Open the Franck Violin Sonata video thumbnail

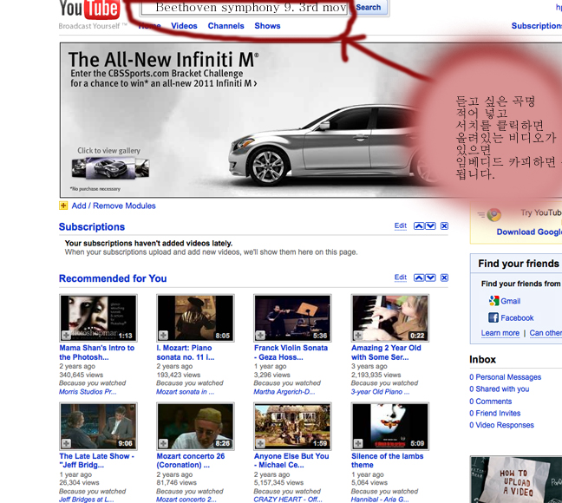(292, 318)
